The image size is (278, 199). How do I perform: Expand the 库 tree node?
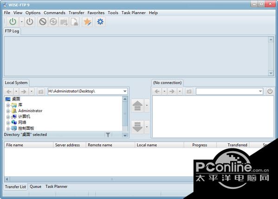(8, 105)
